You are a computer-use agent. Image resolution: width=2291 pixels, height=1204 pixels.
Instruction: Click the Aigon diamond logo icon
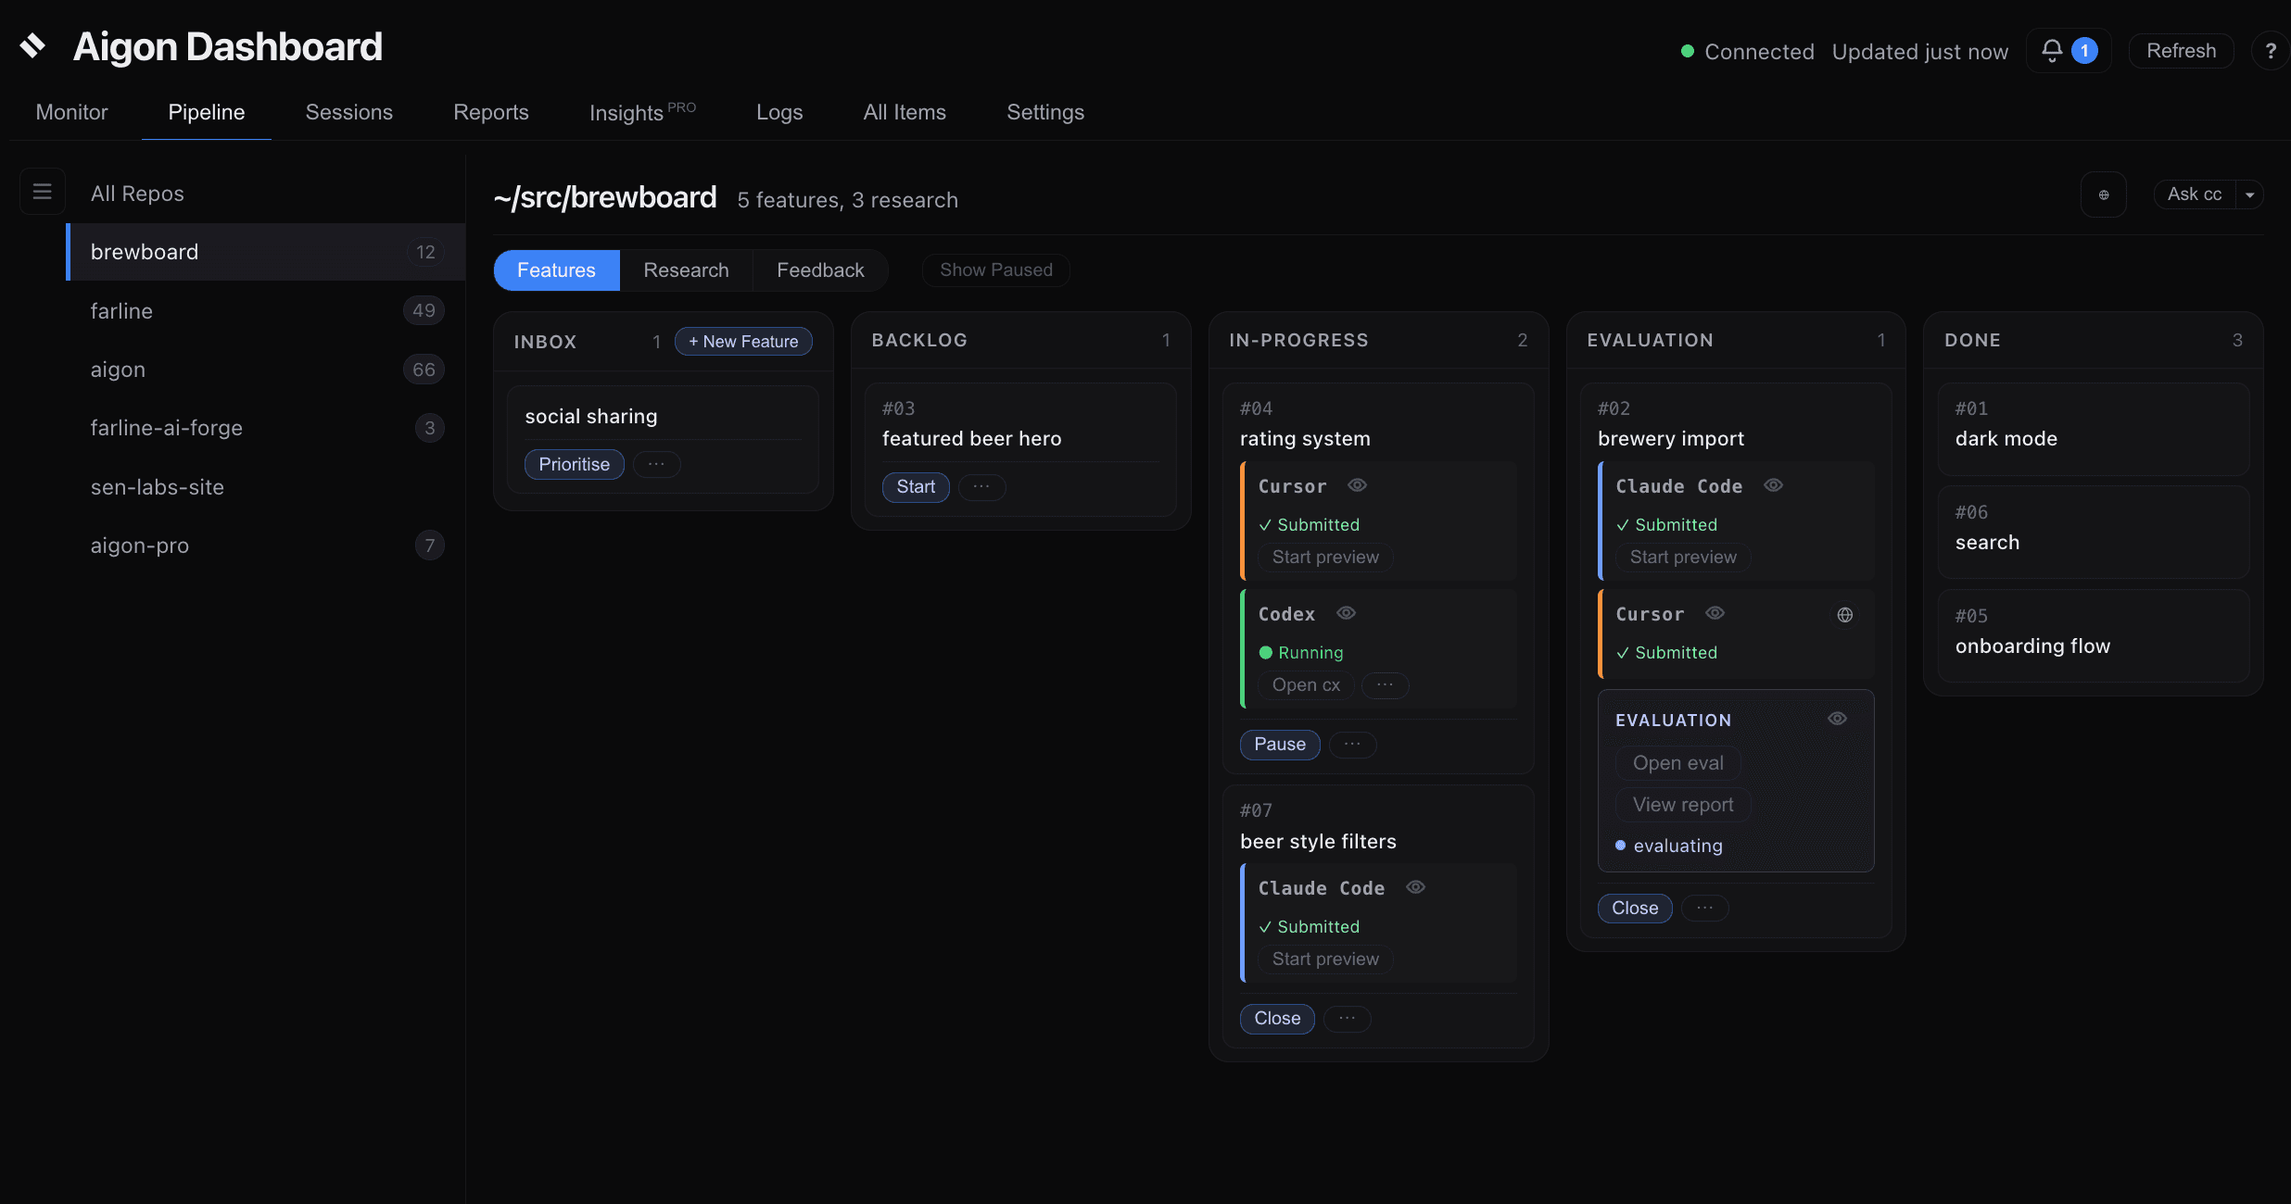(x=33, y=46)
